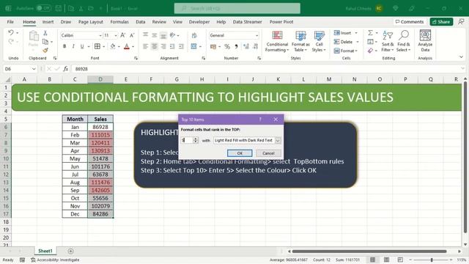The height and width of the screenshot is (264, 469).
Task: Toggle the AutoSave switch
Action: (x=44, y=8)
